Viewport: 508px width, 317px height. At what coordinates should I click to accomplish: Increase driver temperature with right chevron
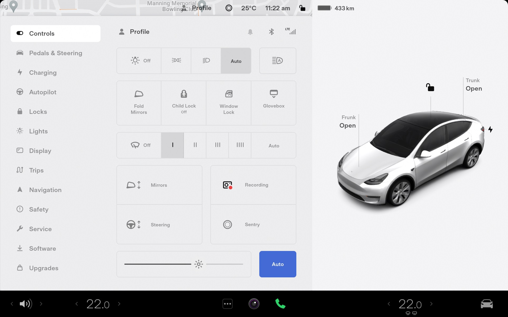click(119, 304)
